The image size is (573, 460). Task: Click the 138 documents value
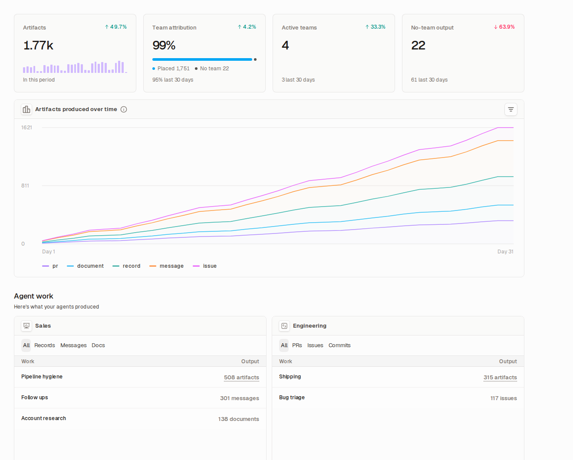tap(239, 419)
